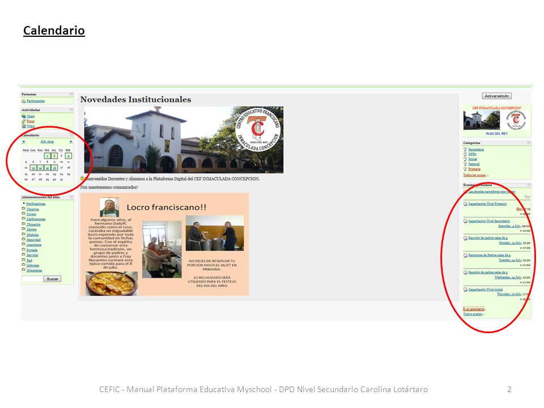
Task: Click the category icon beside Primaria
Action: point(465,169)
